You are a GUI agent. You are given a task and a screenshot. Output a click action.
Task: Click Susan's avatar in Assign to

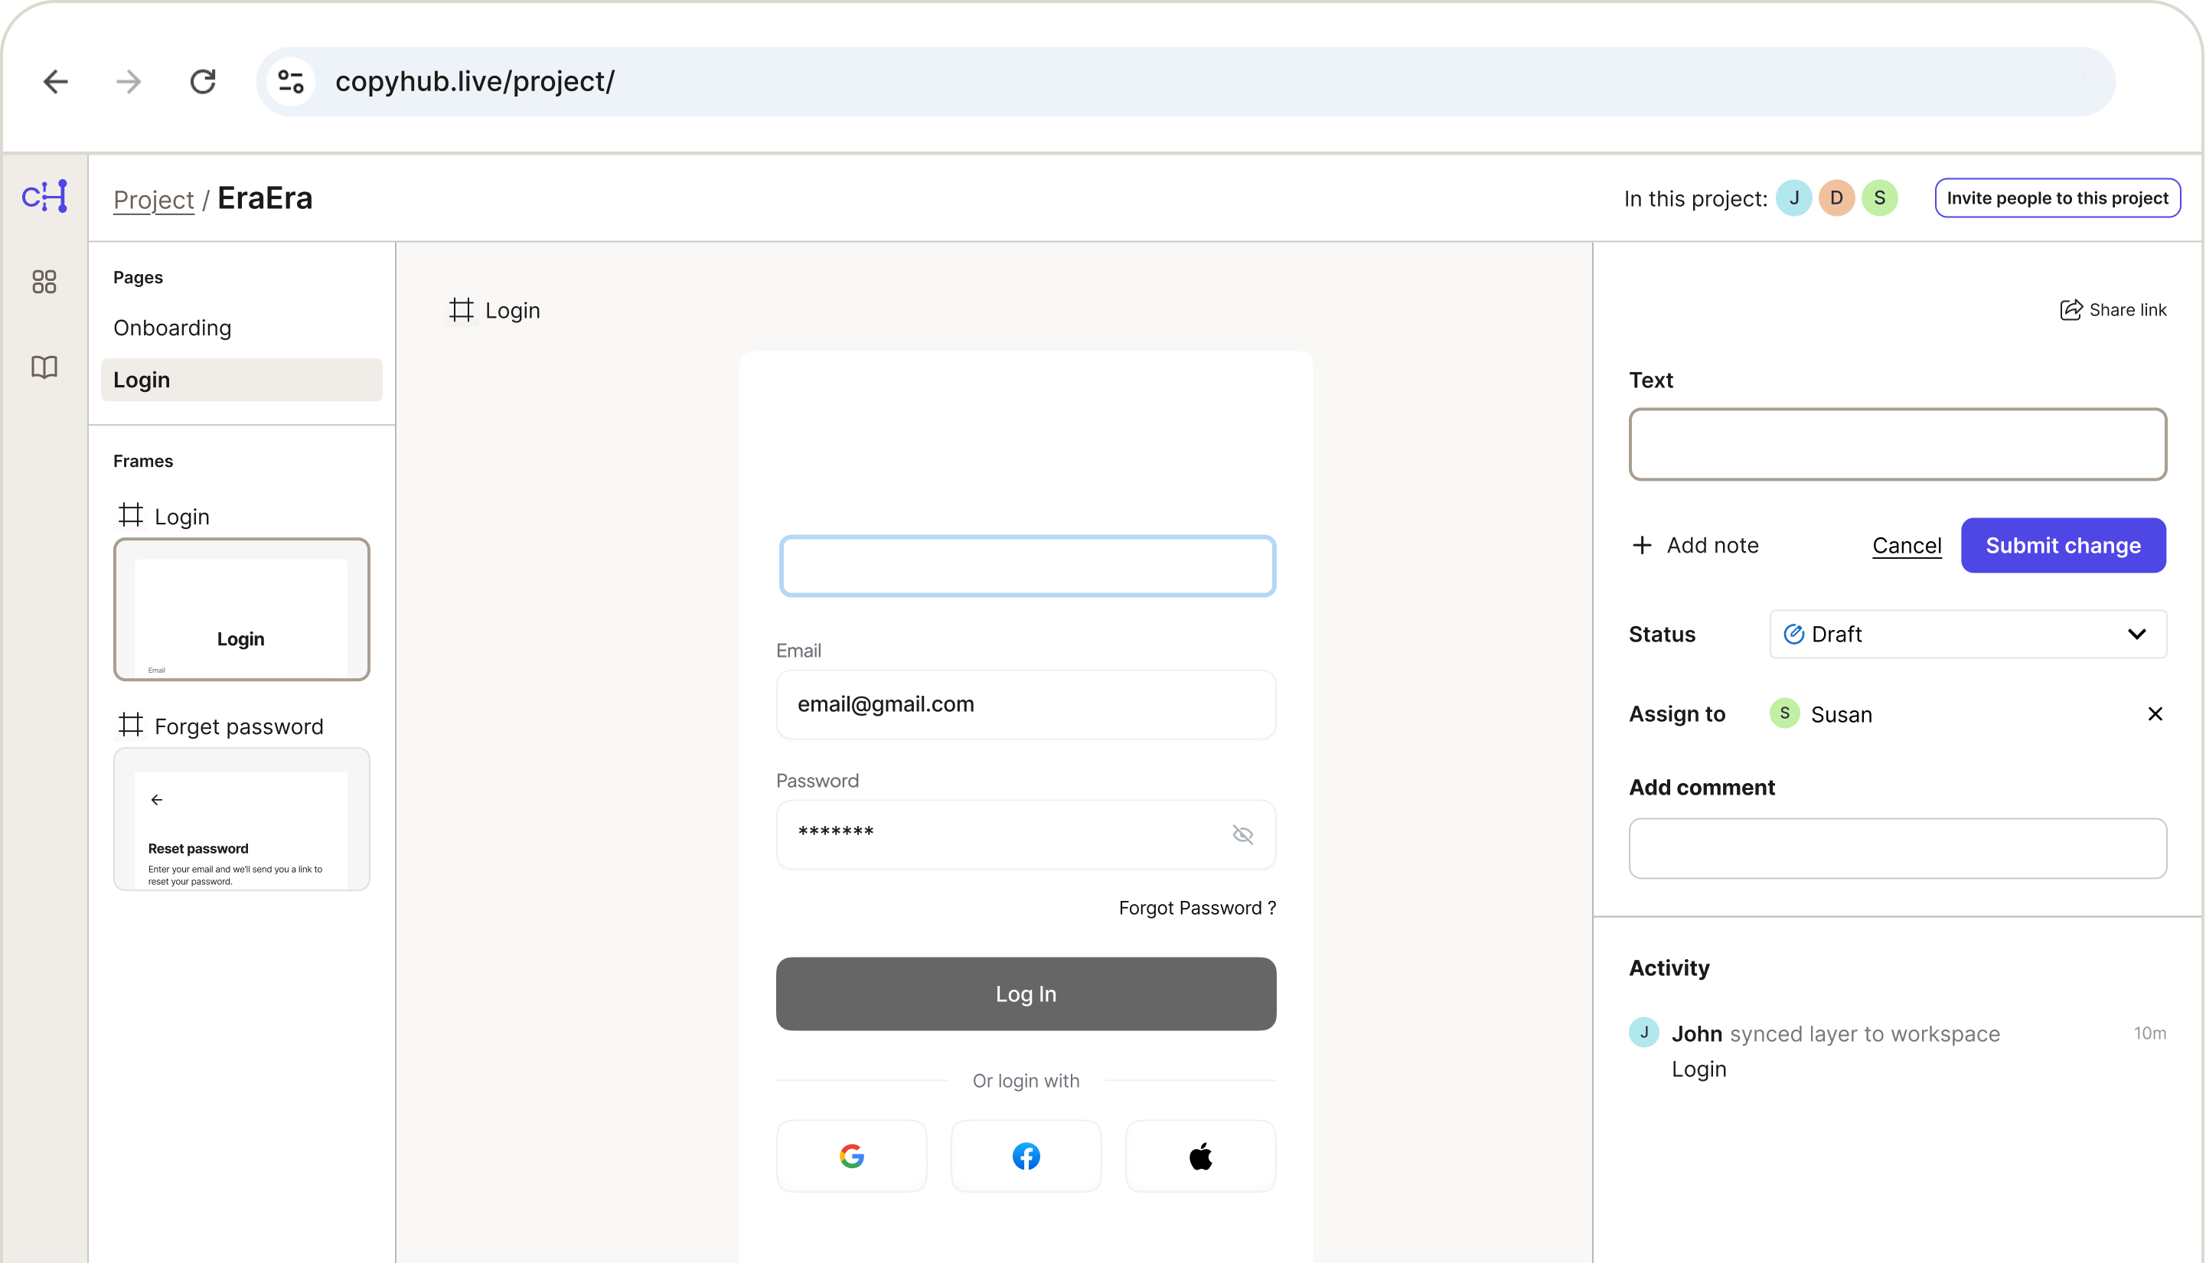tap(1784, 714)
